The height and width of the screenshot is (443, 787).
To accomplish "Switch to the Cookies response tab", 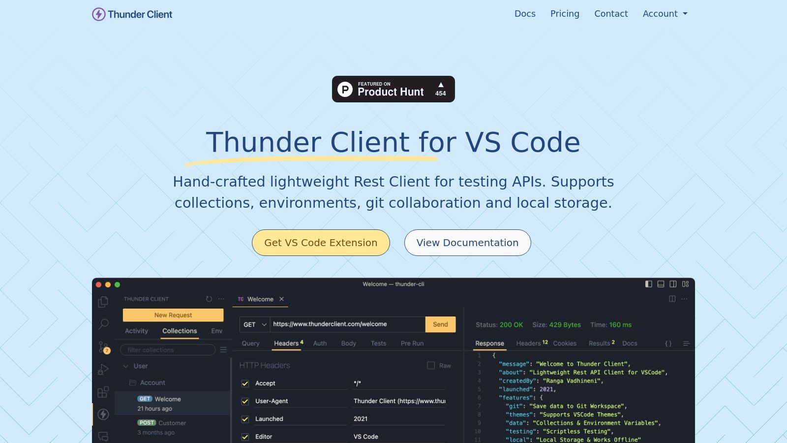I will click(x=565, y=343).
